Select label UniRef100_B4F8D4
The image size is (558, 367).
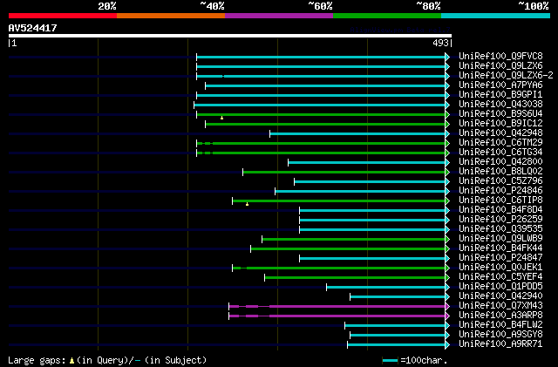(500, 210)
